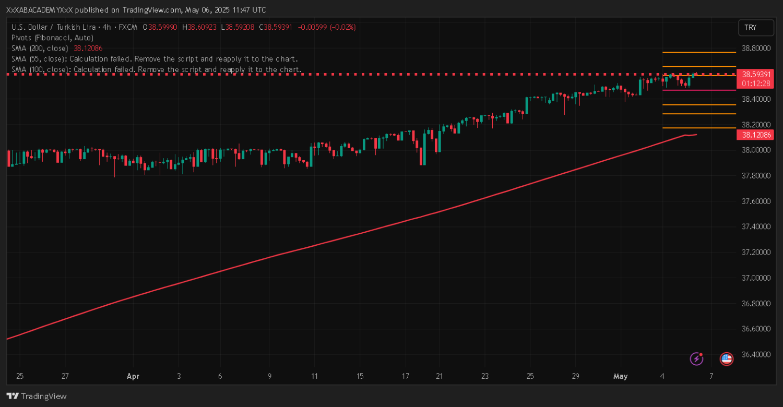Click the 37.00000 price axis label

coord(755,278)
